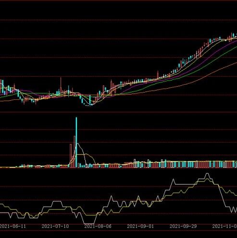Click the 2021-09-29 date label
Screen dimensions: 237x238
tap(183, 226)
